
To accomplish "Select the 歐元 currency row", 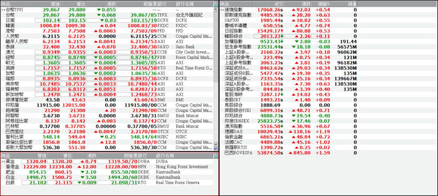I will coord(107,63).
